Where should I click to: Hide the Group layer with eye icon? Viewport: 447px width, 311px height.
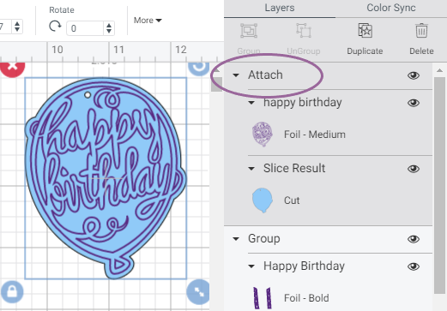pyautogui.click(x=414, y=239)
